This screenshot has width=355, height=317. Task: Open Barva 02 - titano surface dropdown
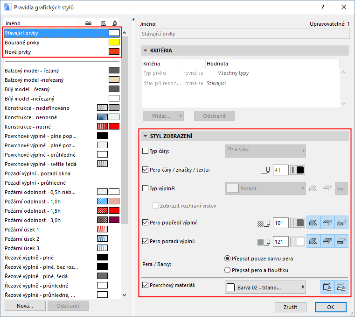coord(265,287)
